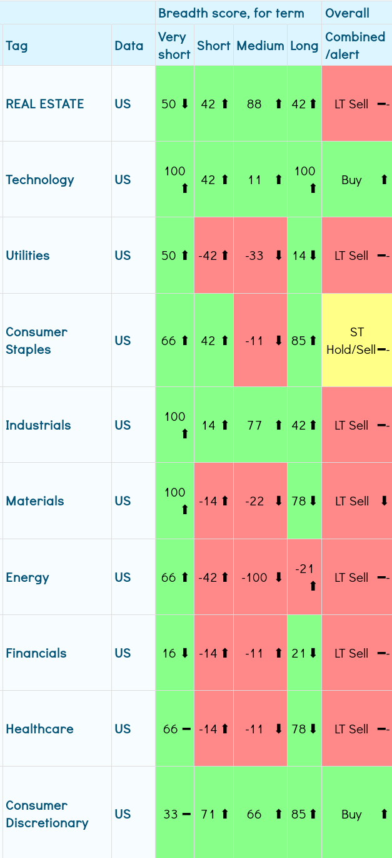Click the up arrow in Industrials' very short cell
Screen dimensions: 392x858
(x=185, y=433)
